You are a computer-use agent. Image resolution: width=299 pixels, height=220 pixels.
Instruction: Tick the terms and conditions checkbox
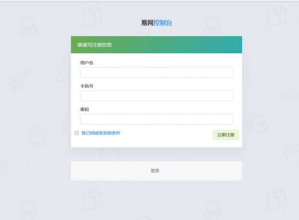pyautogui.click(x=76, y=133)
